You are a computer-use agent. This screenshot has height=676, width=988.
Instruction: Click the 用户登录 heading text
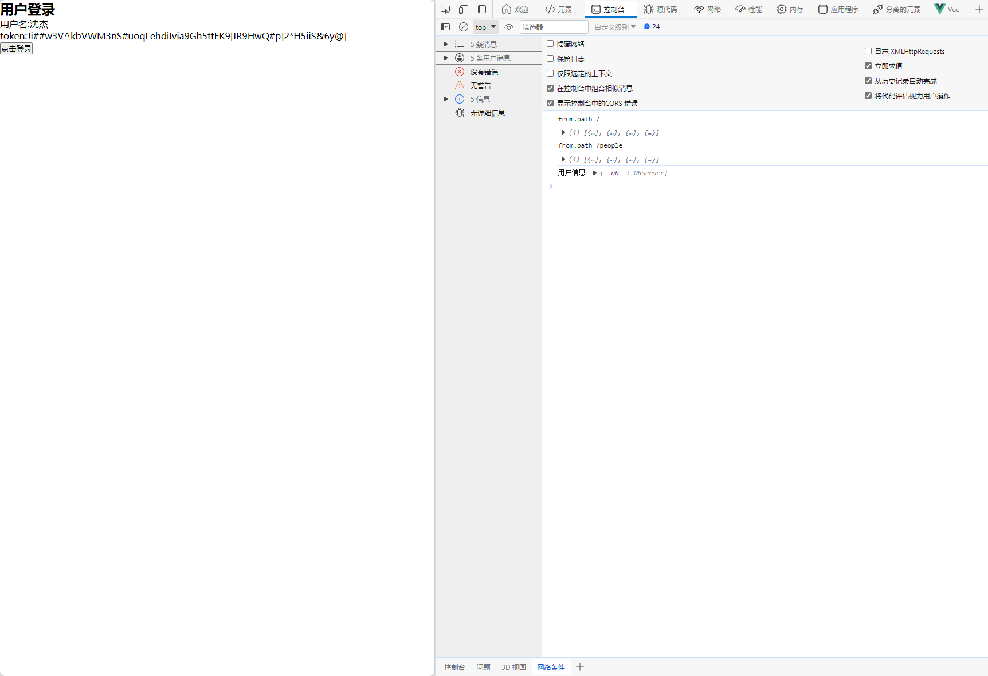click(x=28, y=10)
